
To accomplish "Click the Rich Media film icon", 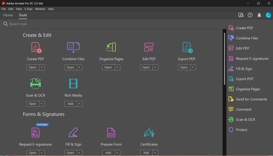I will coord(73,84).
